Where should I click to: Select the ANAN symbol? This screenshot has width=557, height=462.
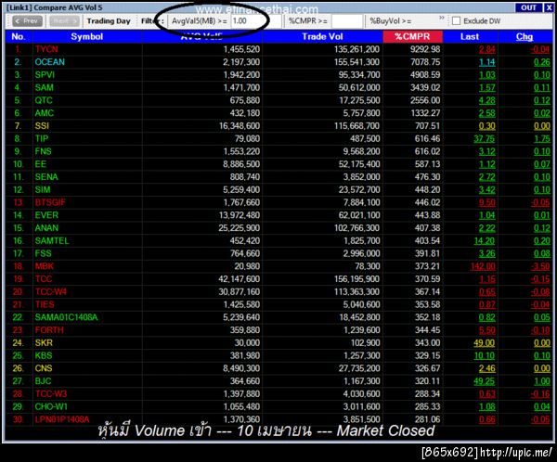tap(46, 228)
